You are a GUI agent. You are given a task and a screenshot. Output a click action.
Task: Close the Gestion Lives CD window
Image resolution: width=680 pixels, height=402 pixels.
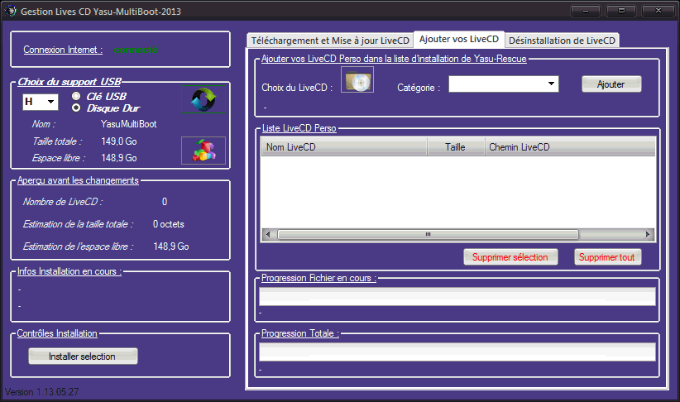point(658,11)
